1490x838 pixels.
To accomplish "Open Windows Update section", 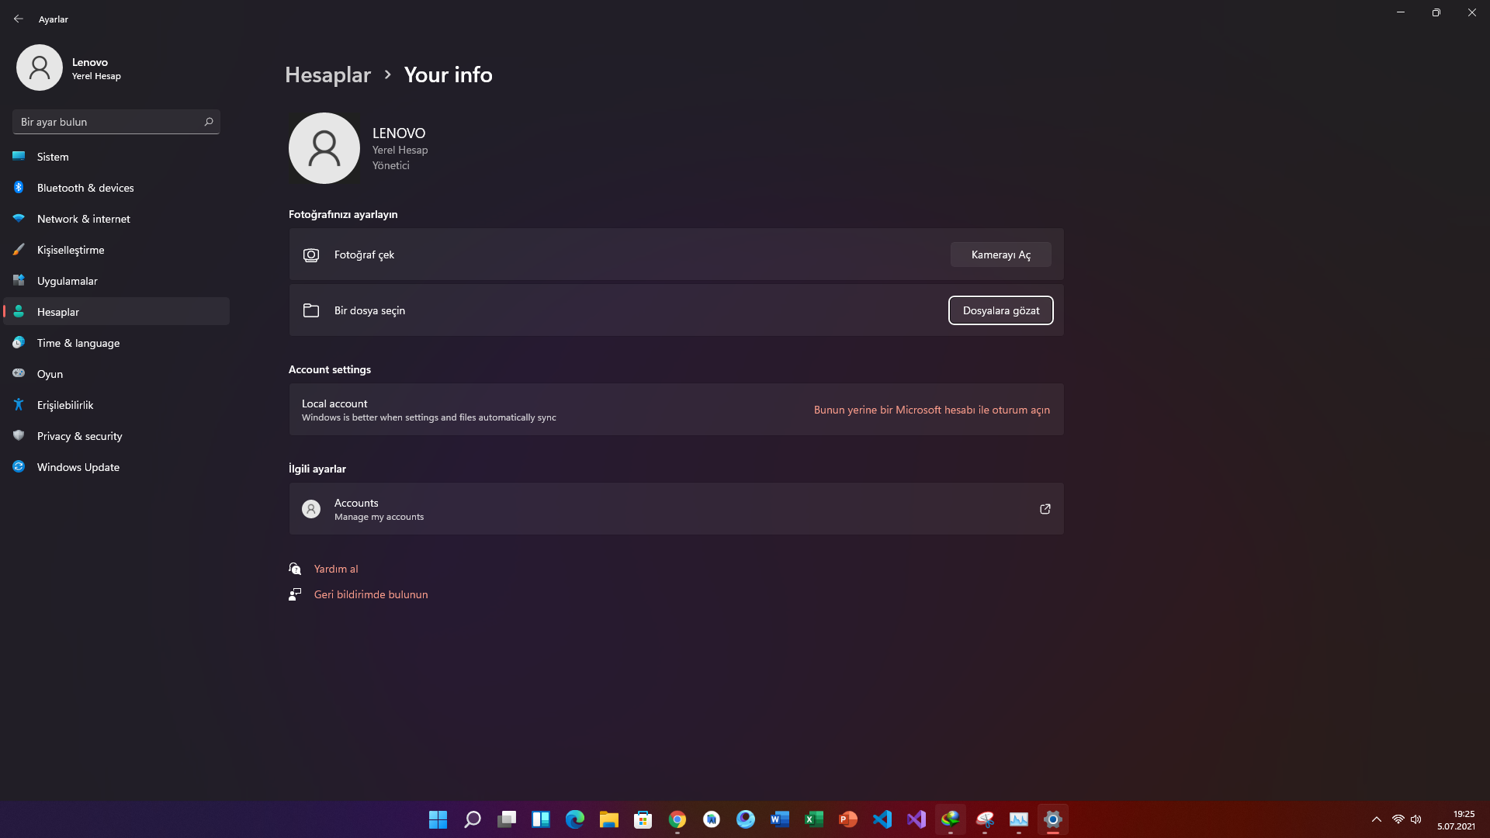I will tap(78, 467).
